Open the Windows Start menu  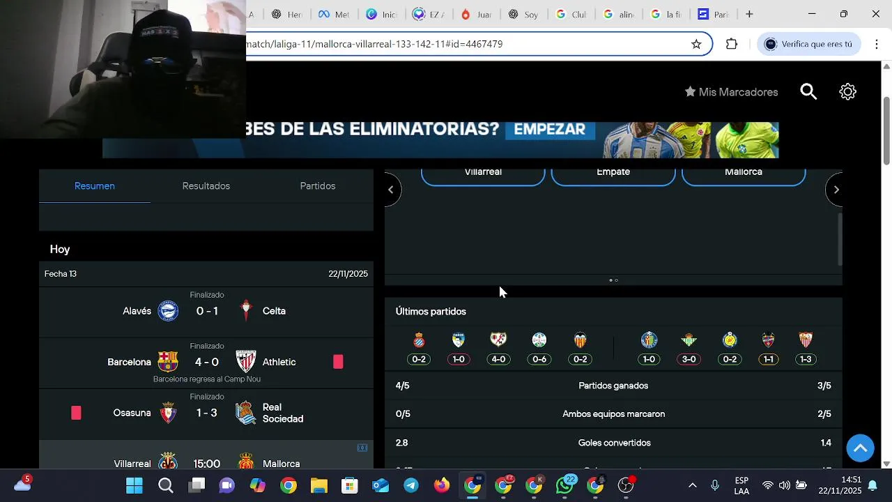click(134, 485)
